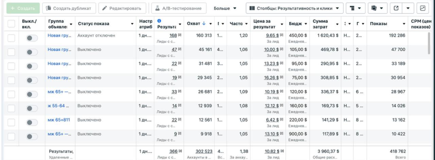This screenshot has width=435, height=160.
Task: Click the pencil icon on Редактировать
Action: pyautogui.click(x=105, y=8)
